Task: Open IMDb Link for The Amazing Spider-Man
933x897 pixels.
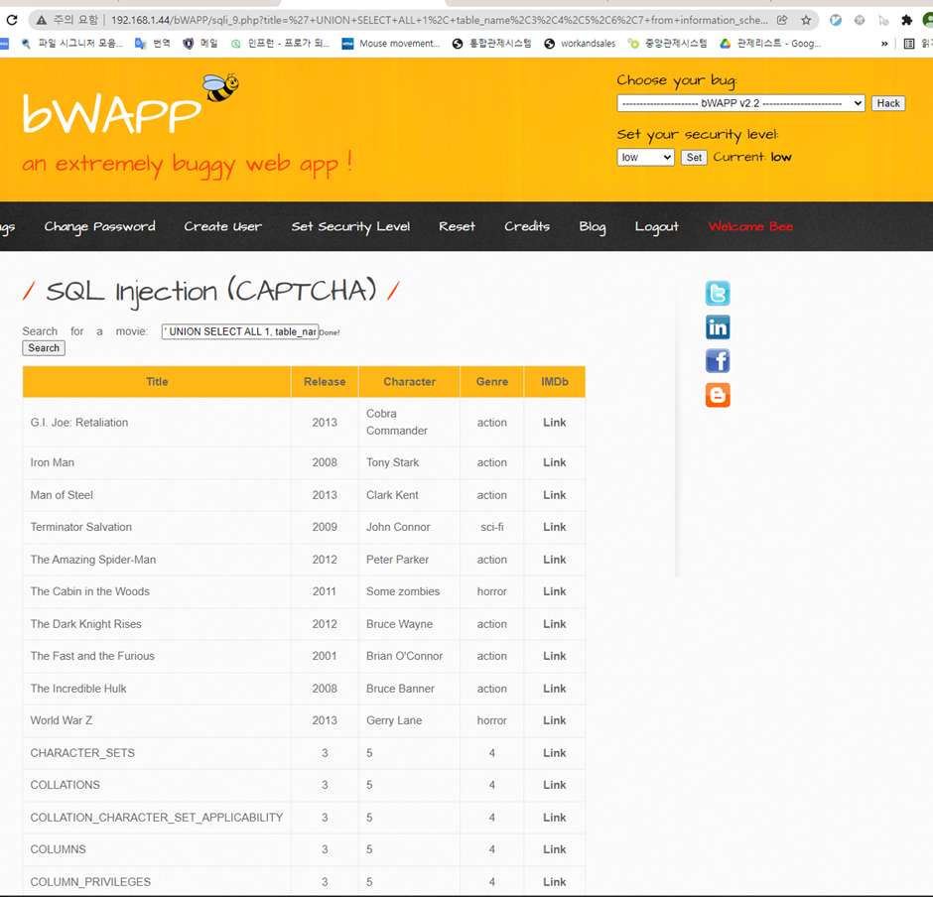Action: [555, 560]
